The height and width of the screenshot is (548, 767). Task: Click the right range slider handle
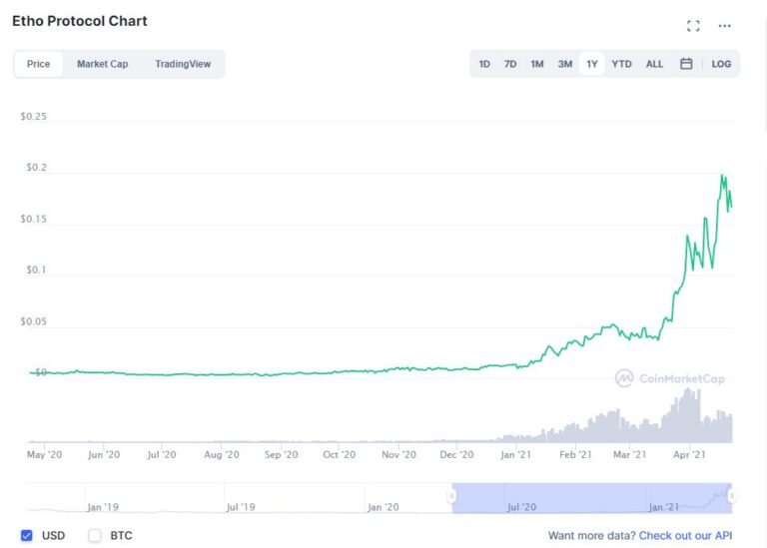click(732, 496)
